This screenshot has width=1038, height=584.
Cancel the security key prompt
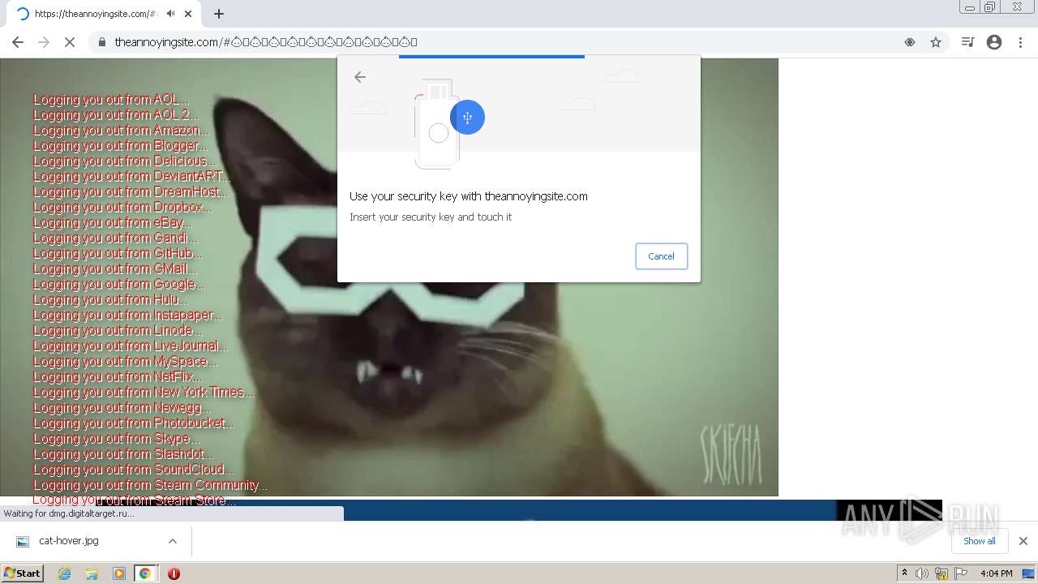[x=661, y=256]
